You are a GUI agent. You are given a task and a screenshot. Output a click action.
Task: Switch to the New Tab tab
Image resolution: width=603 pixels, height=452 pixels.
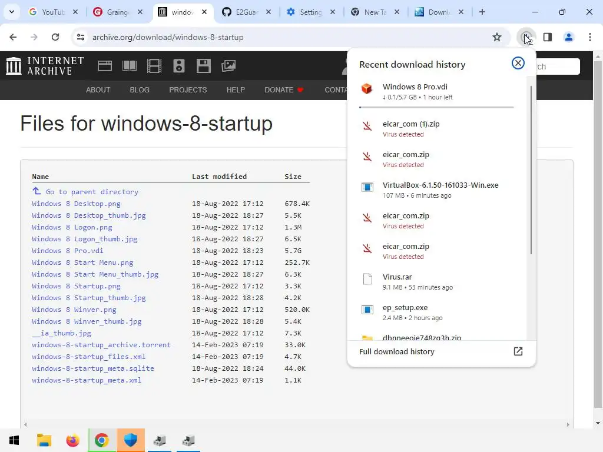click(375, 12)
